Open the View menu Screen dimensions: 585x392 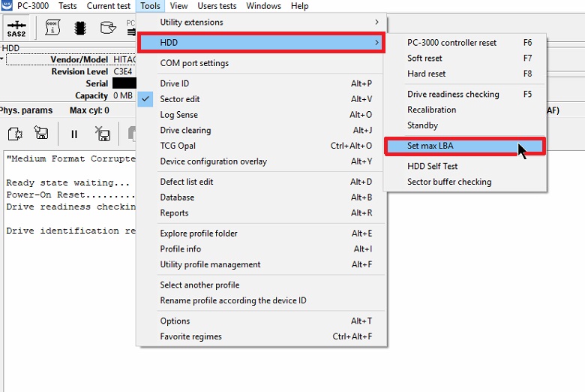[x=178, y=6]
